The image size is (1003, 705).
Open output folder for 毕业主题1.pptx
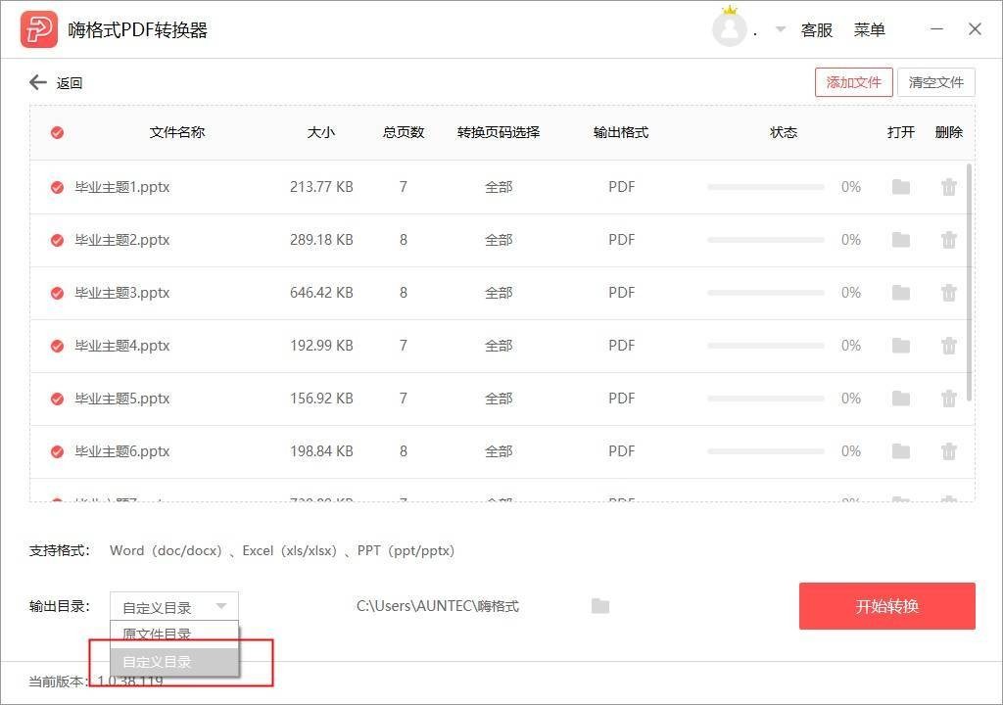click(901, 187)
